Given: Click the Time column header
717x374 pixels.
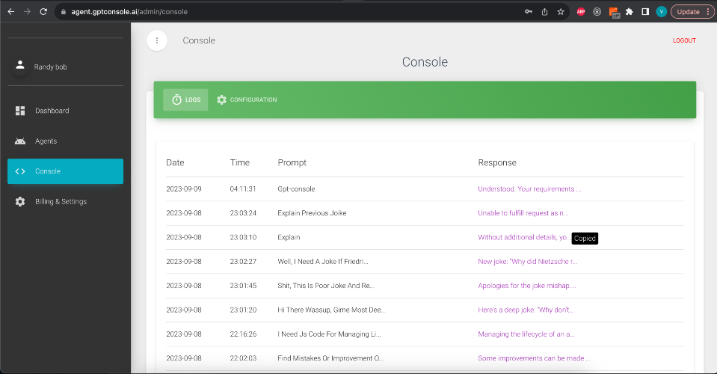Looking at the screenshot, I should pyautogui.click(x=239, y=163).
